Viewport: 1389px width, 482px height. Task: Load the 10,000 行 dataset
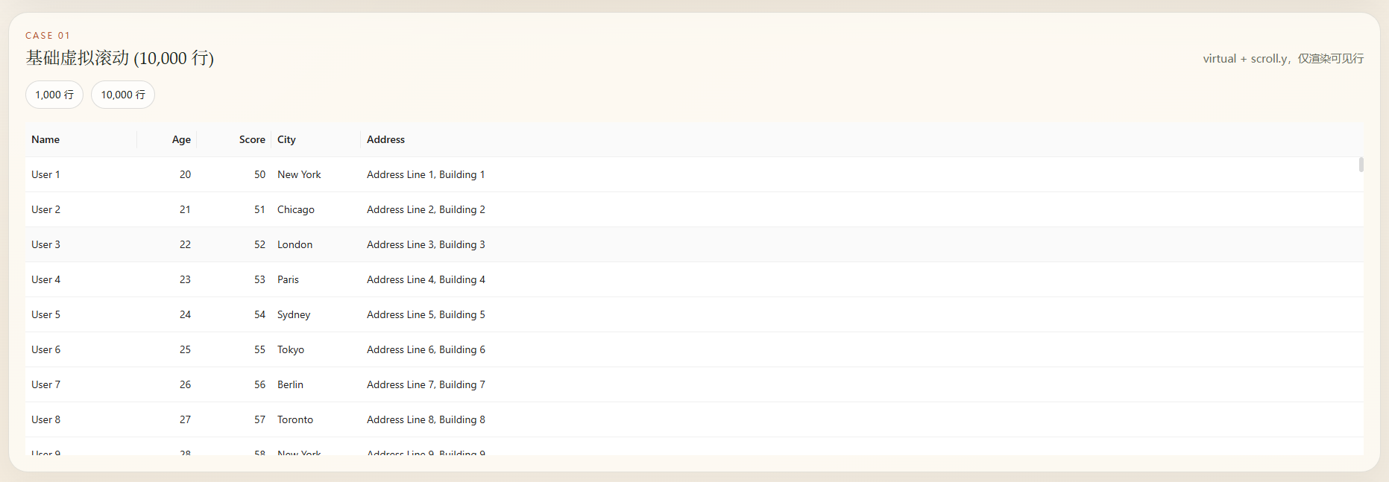123,95
